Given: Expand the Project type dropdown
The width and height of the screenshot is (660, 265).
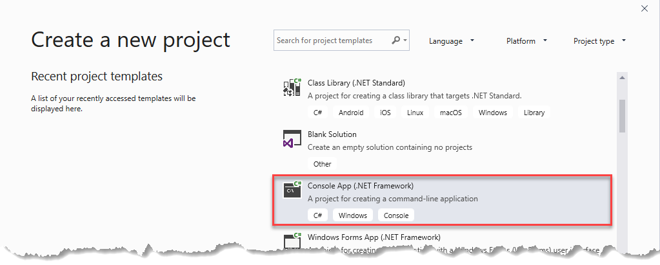Looking at the screenshot, I should coord(600,41).
